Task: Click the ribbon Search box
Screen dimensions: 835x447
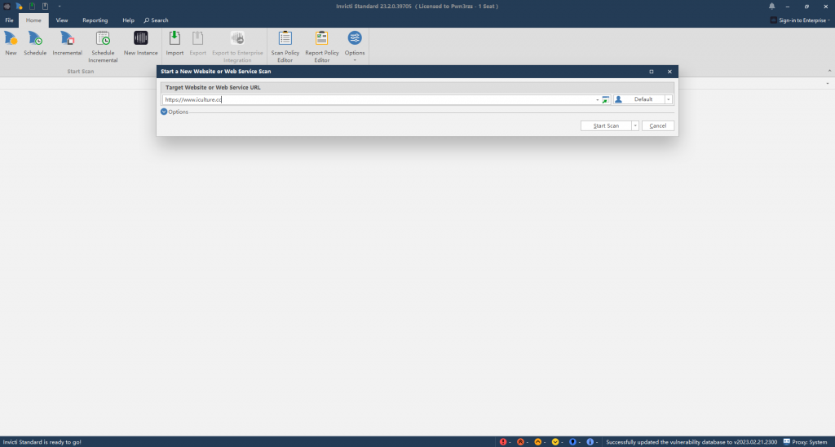Action: click(x=156, y=20)
